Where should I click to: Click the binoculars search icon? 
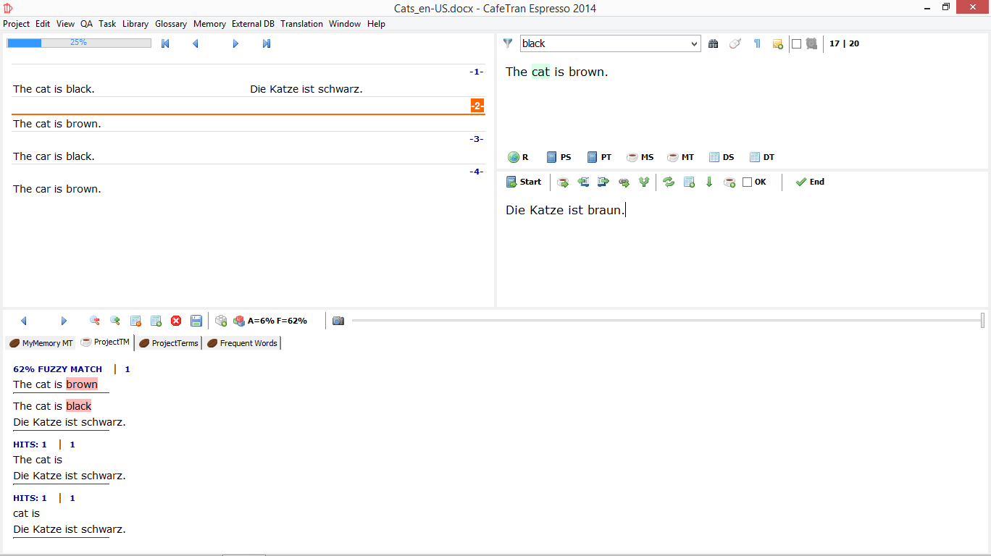click(x=714, y=43)
